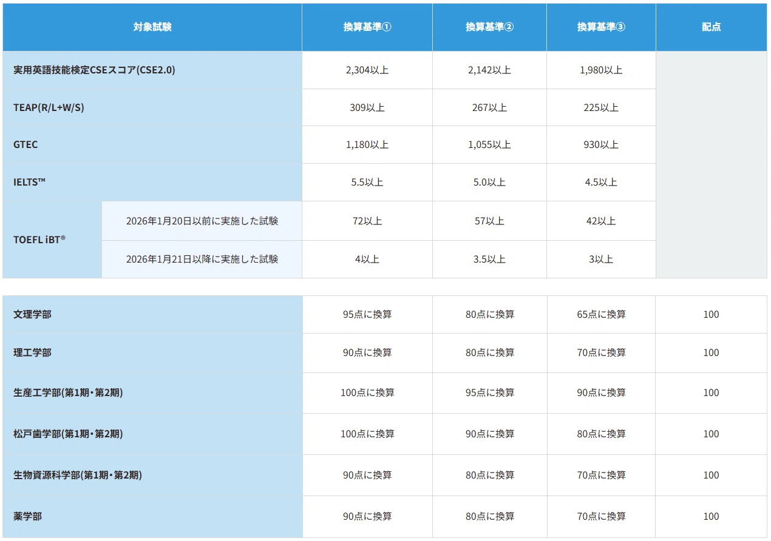This screenshot has height=541, width=771.
Task: Click the 70点に換算 cell for 薬学部
Action: click(x=601, y=516)
